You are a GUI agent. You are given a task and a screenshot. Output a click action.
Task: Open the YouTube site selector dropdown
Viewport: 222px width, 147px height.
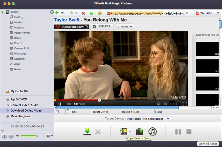tap(218, 13)
